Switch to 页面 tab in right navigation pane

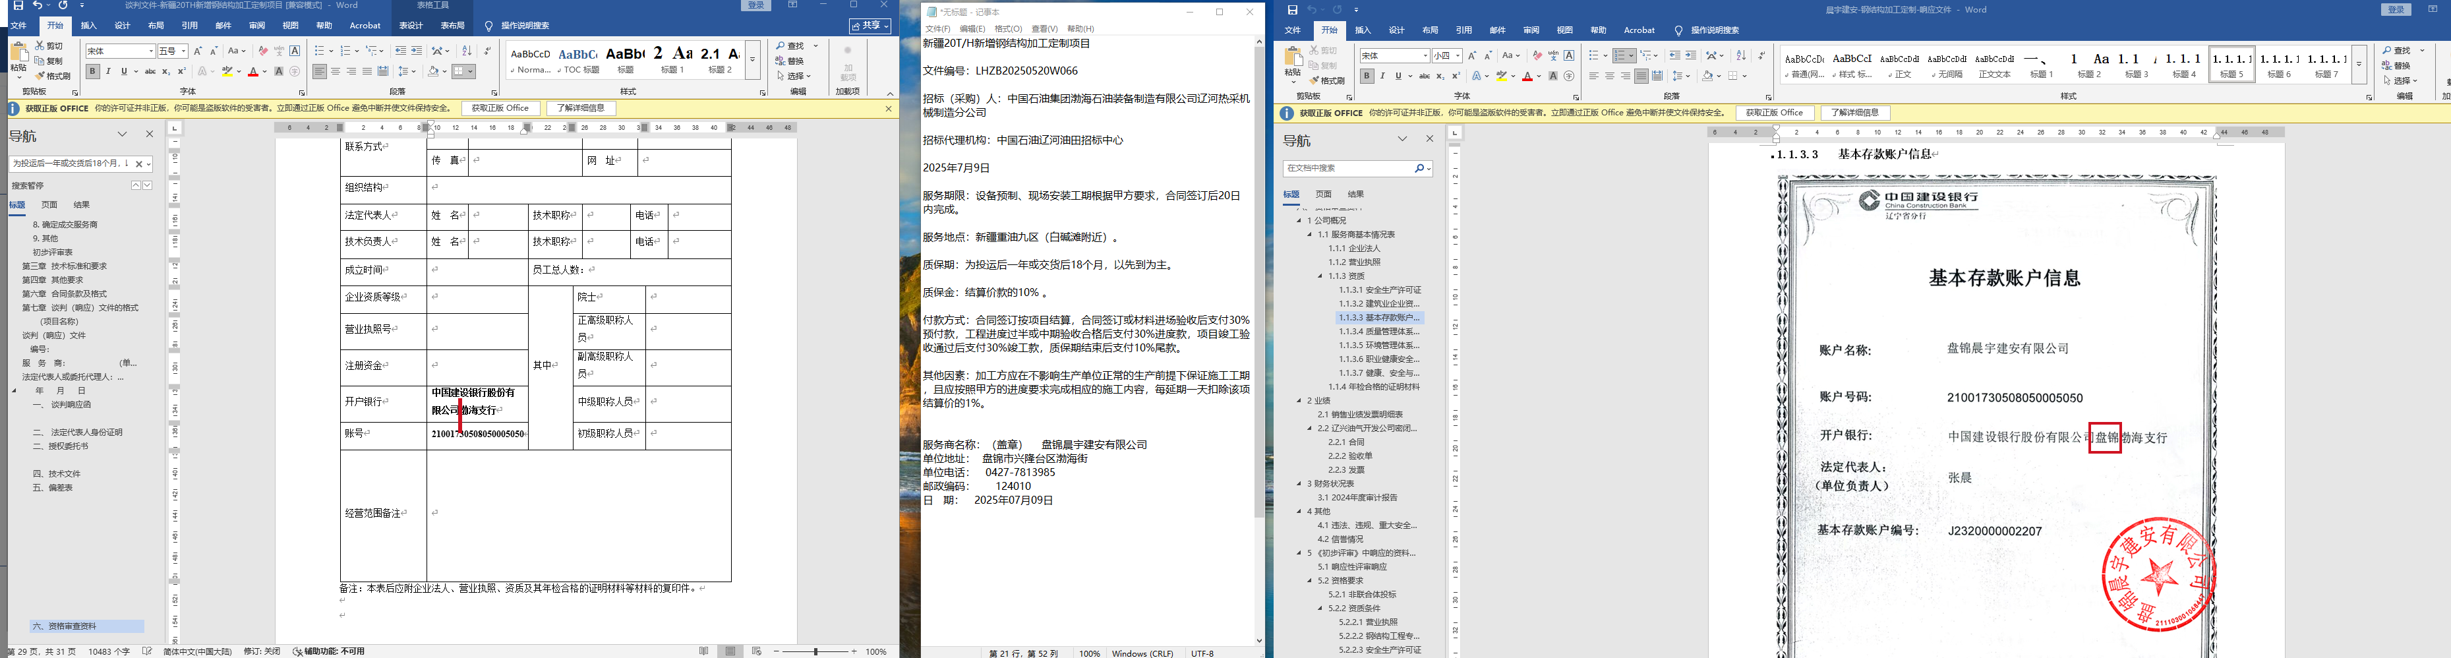(1324, 194)
